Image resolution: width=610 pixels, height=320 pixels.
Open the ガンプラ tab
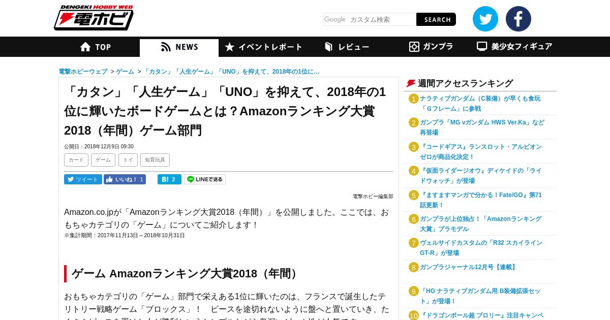[x=431, y=47]
